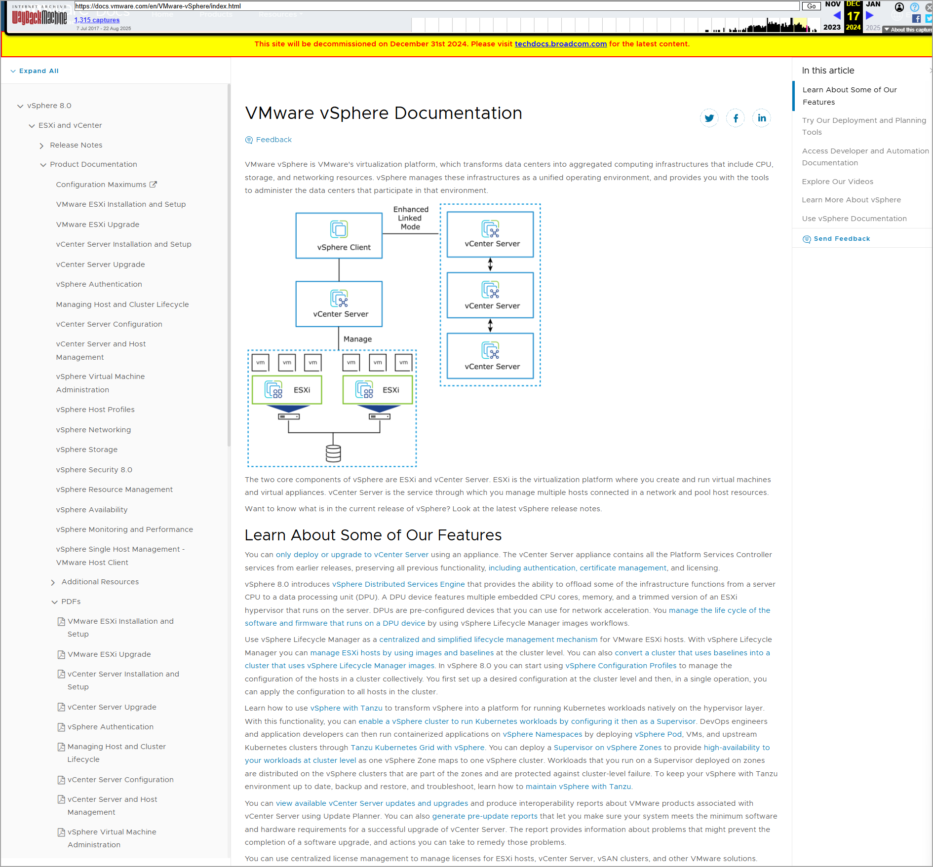Click the Wayback URL input field
This screenshot has height=867, width=933.
click(x=436, y=6)
